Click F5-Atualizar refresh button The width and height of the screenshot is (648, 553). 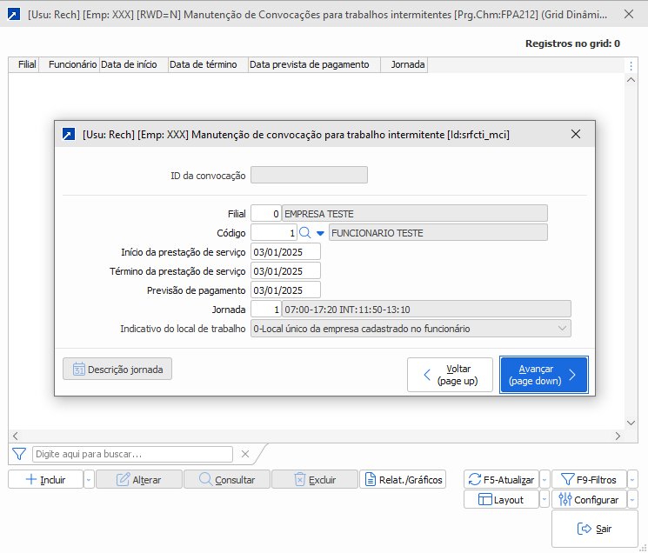pyautogui.click(x=501, y=479)
